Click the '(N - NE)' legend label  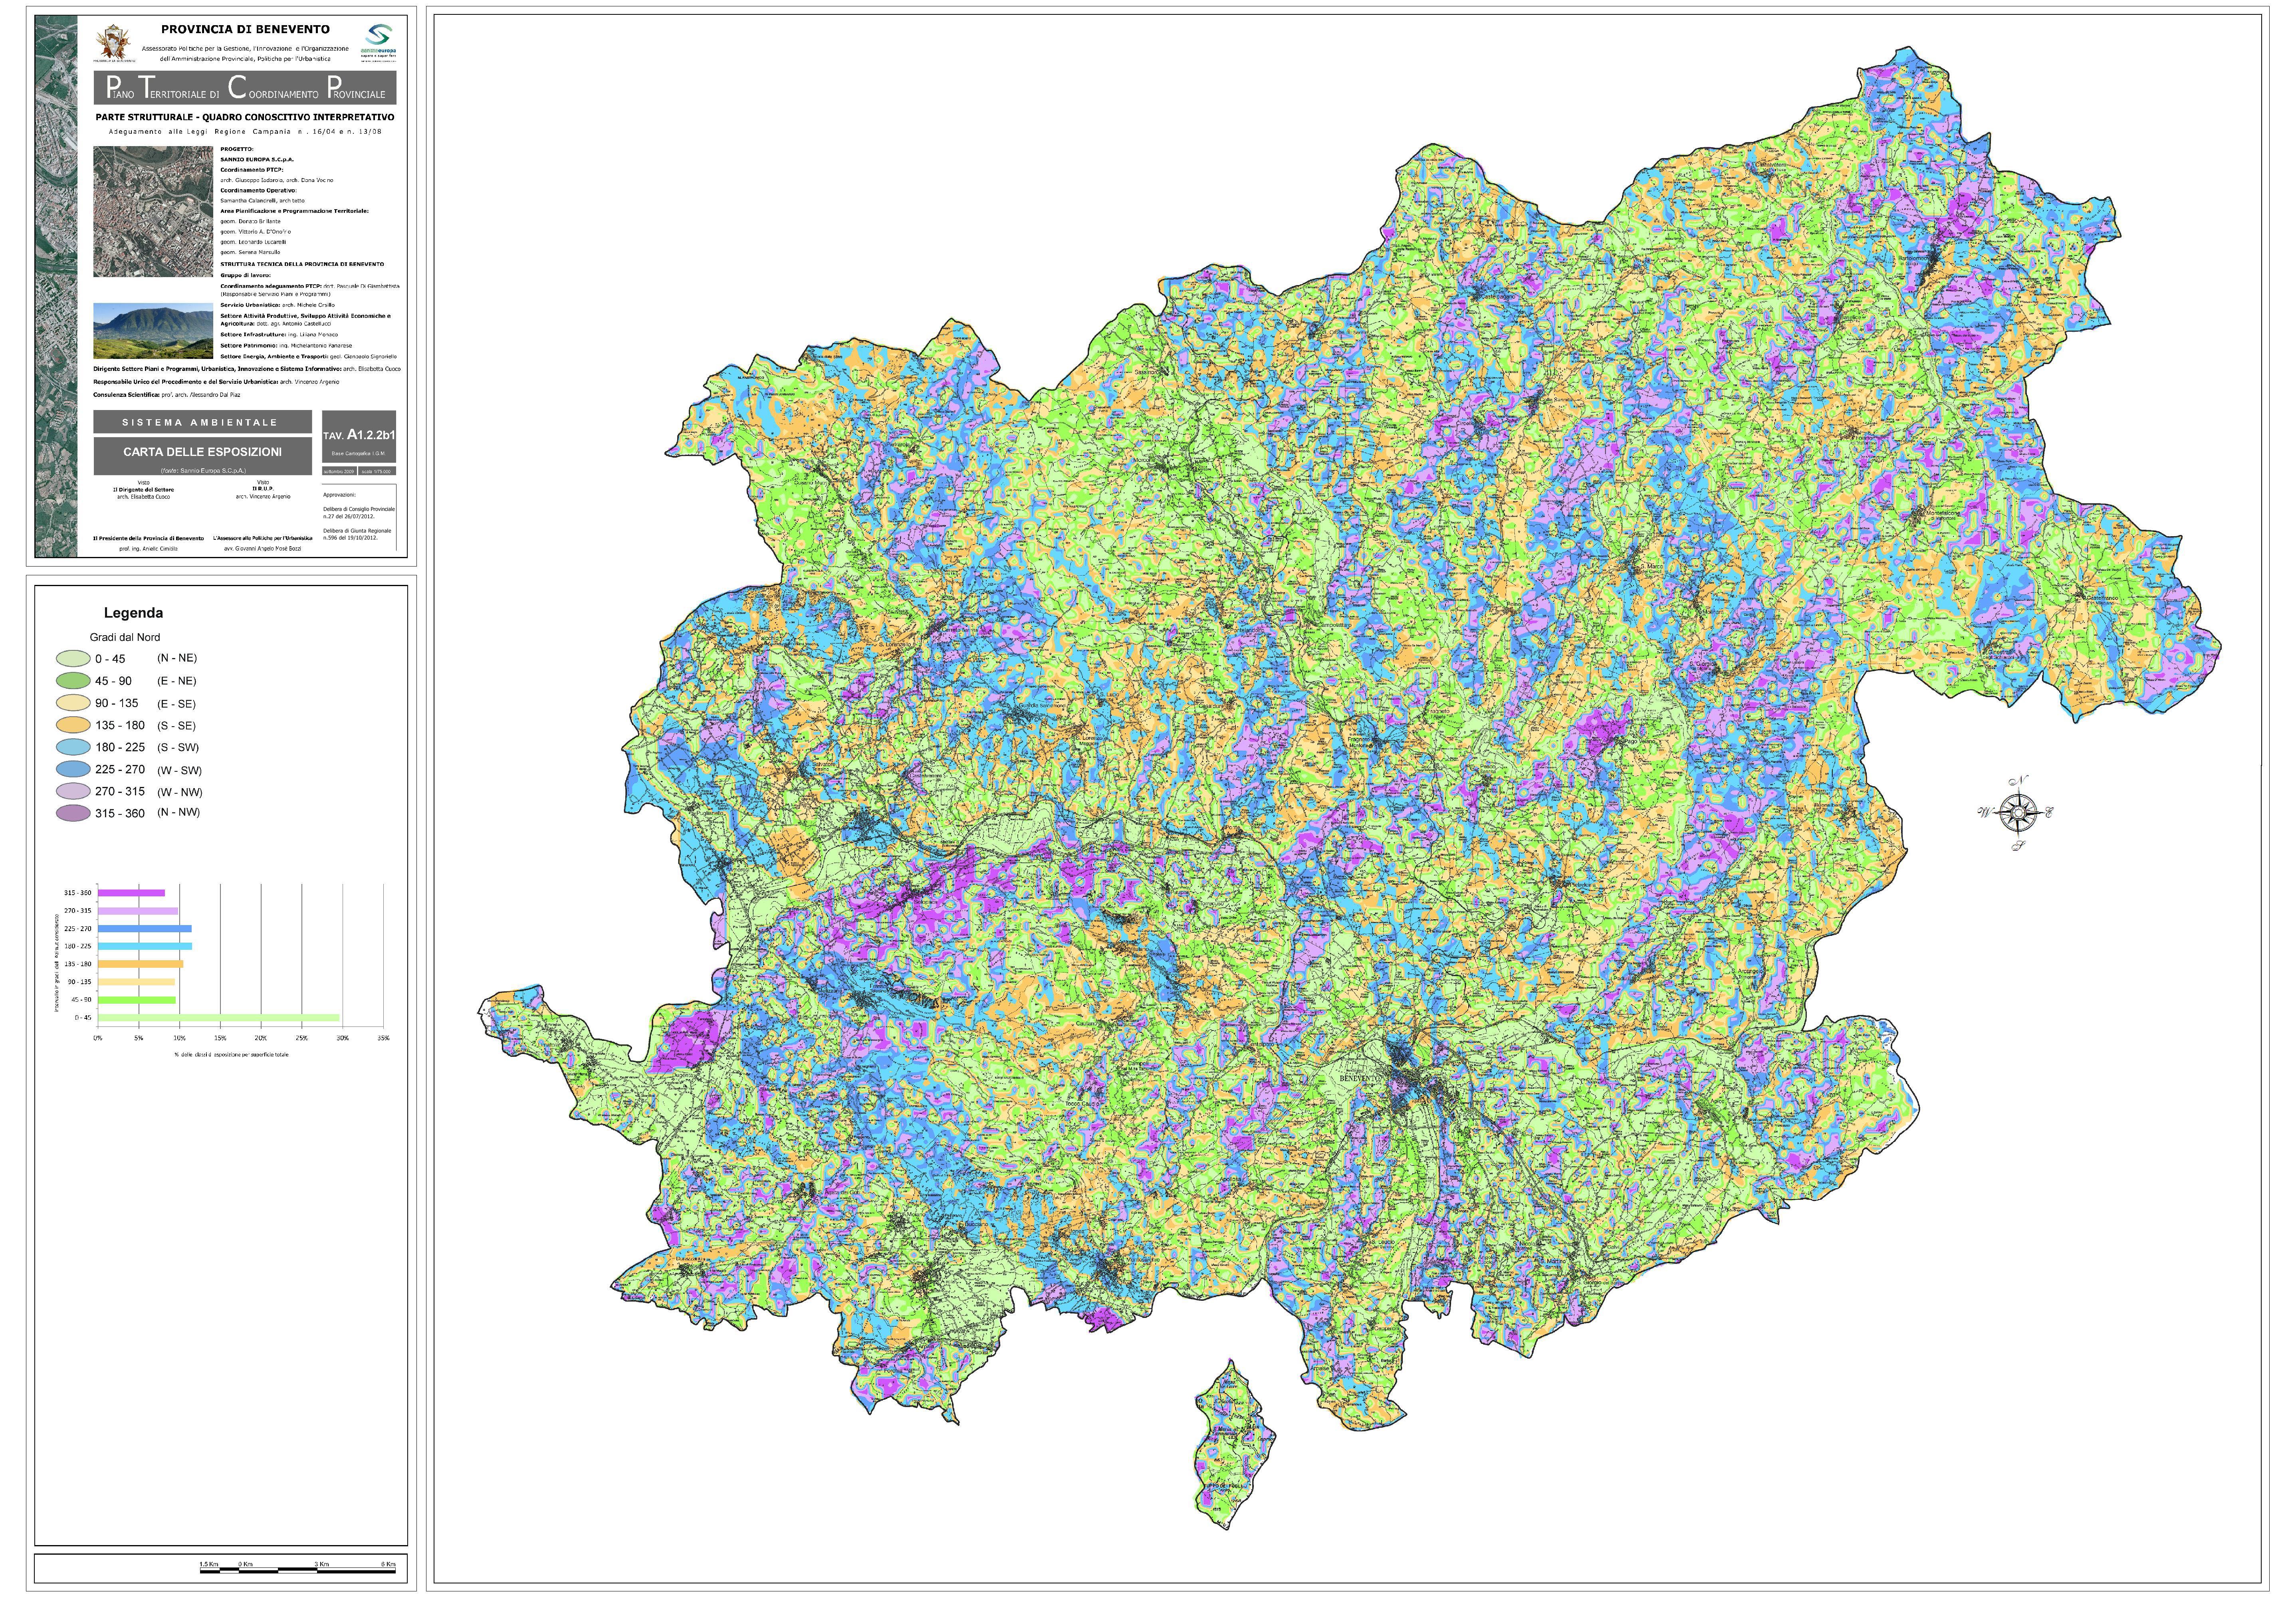pos(177,658)
